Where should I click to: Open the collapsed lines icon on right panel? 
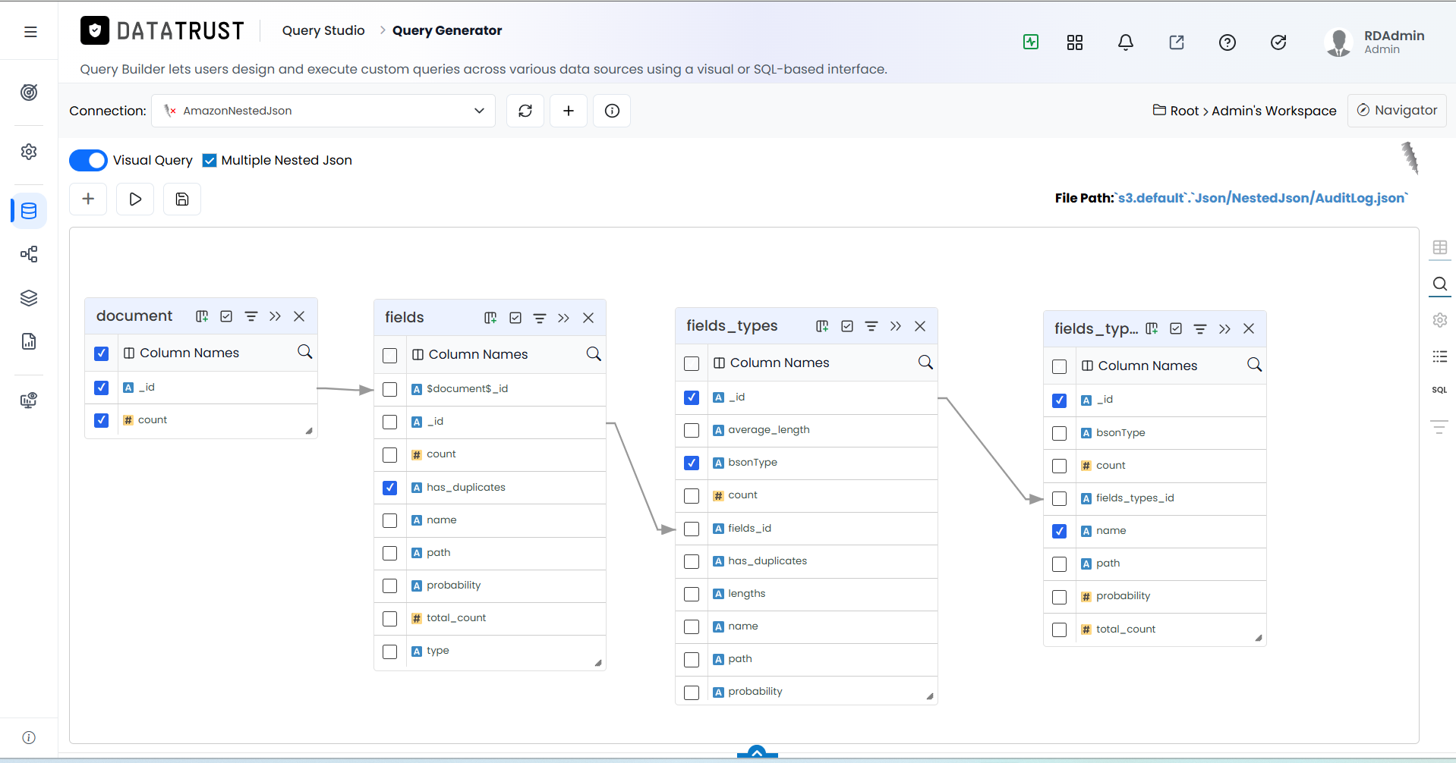pos(1439,426)
